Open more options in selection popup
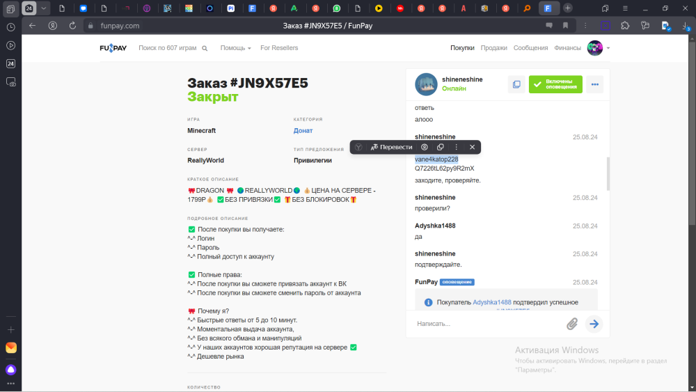This screenshot has width=696, height=392. point(457,147)
